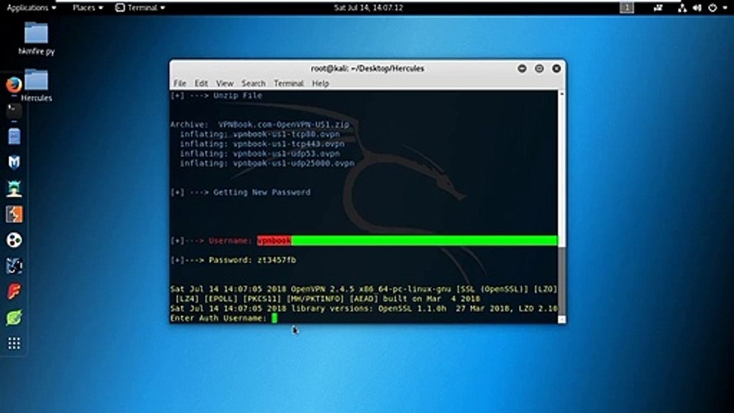Image resolution: width=734 pixels, height=413 pixels.
Task: Click the Enter Auth Username prompt cursor
Action: [274, 318]
